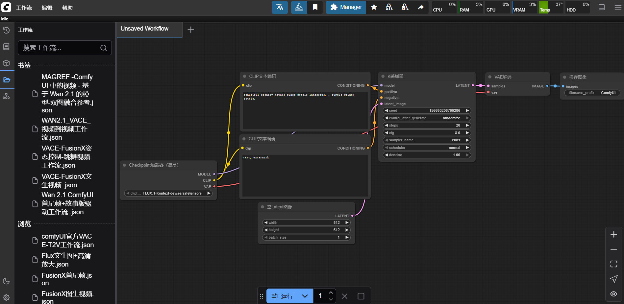This screenshot has width=624, height=304.
Task: Open the queue history sidebar icon
Action: (6, 30)
